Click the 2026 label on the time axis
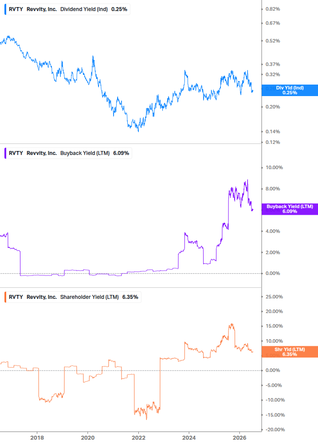This screenshot has height=445, width=318. click(x=239, y=437)
